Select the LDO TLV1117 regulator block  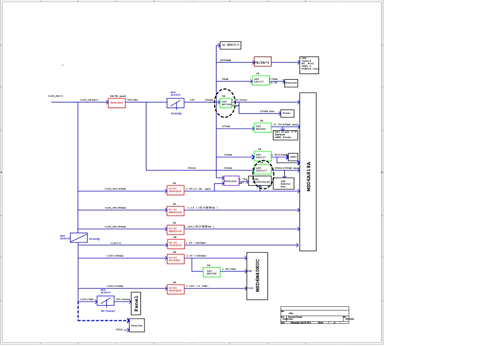(x=263, y=169)
